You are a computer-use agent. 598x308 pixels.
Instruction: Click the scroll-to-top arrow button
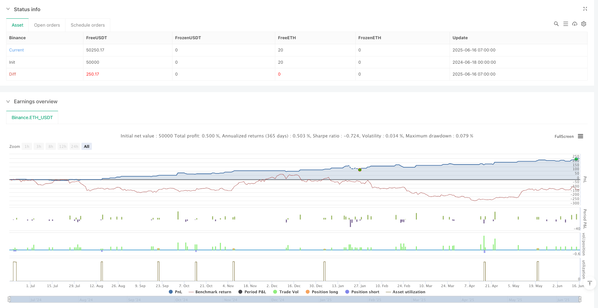[590, 284]
